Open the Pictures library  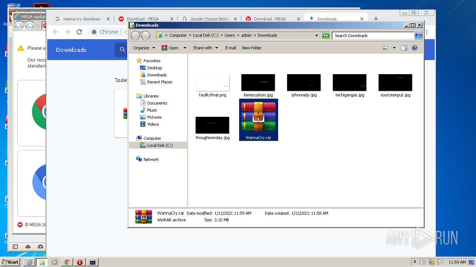point(154,117)
